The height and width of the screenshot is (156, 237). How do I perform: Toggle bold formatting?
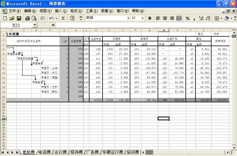tap(150, 18)
